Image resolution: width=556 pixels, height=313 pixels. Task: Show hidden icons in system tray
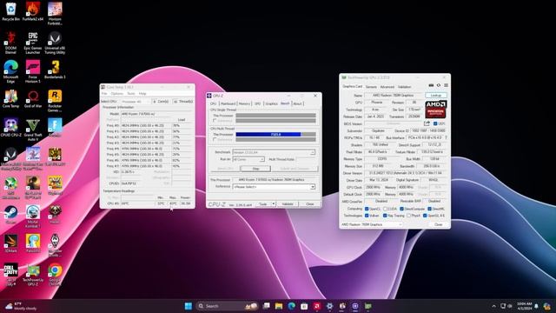tap(493, 306)
